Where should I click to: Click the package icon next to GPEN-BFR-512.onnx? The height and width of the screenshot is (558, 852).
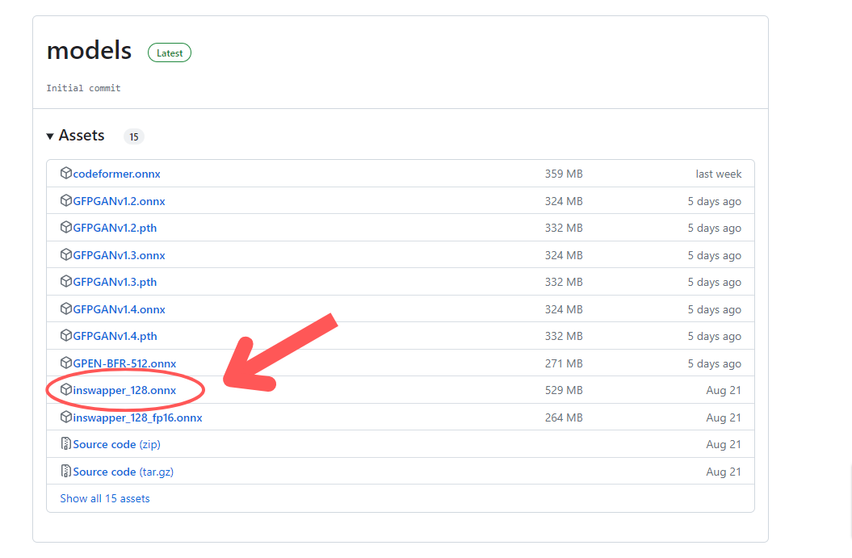66,363
